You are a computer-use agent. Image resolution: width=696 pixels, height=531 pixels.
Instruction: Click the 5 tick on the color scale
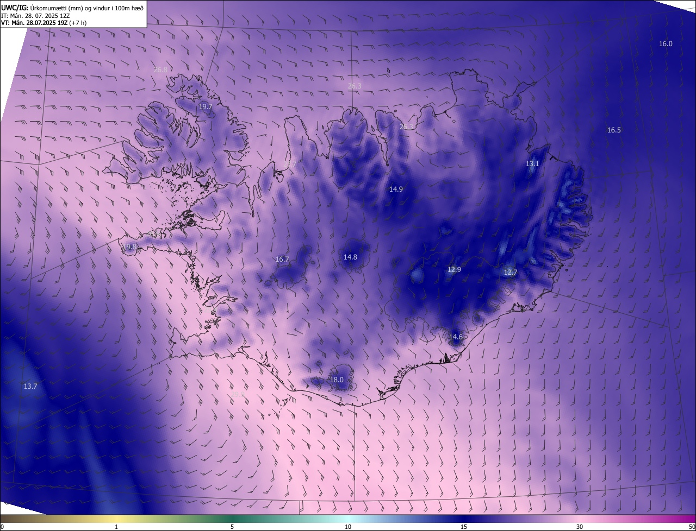click(232, 527)
